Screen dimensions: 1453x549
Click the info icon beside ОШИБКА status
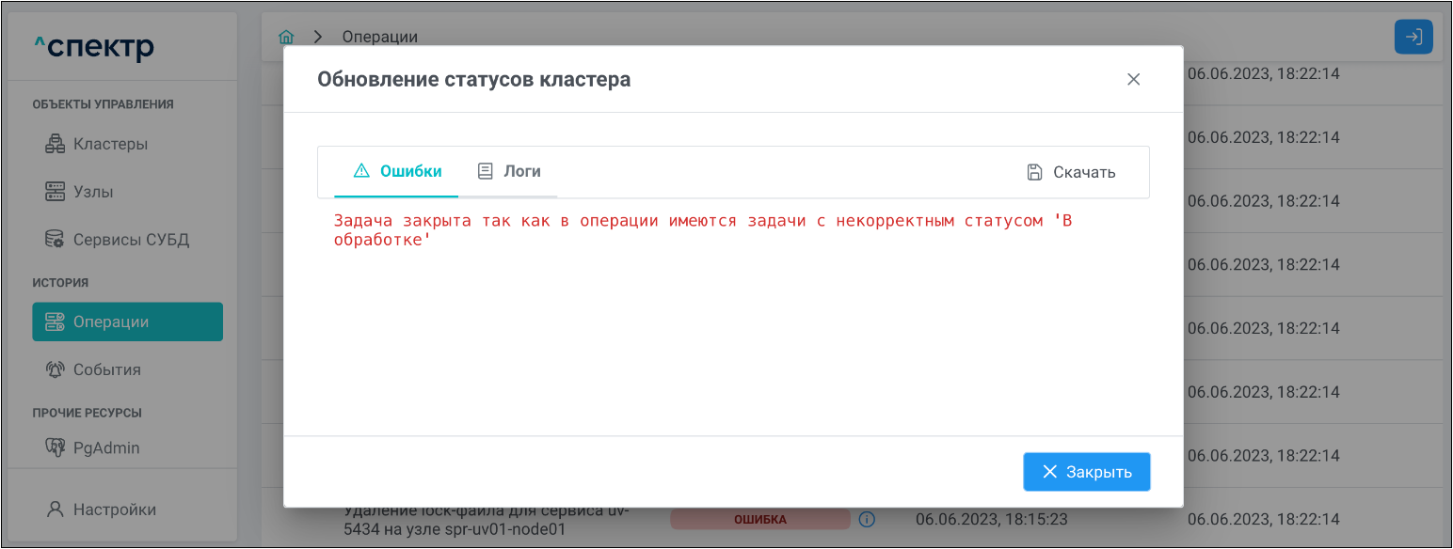(868, 519)
